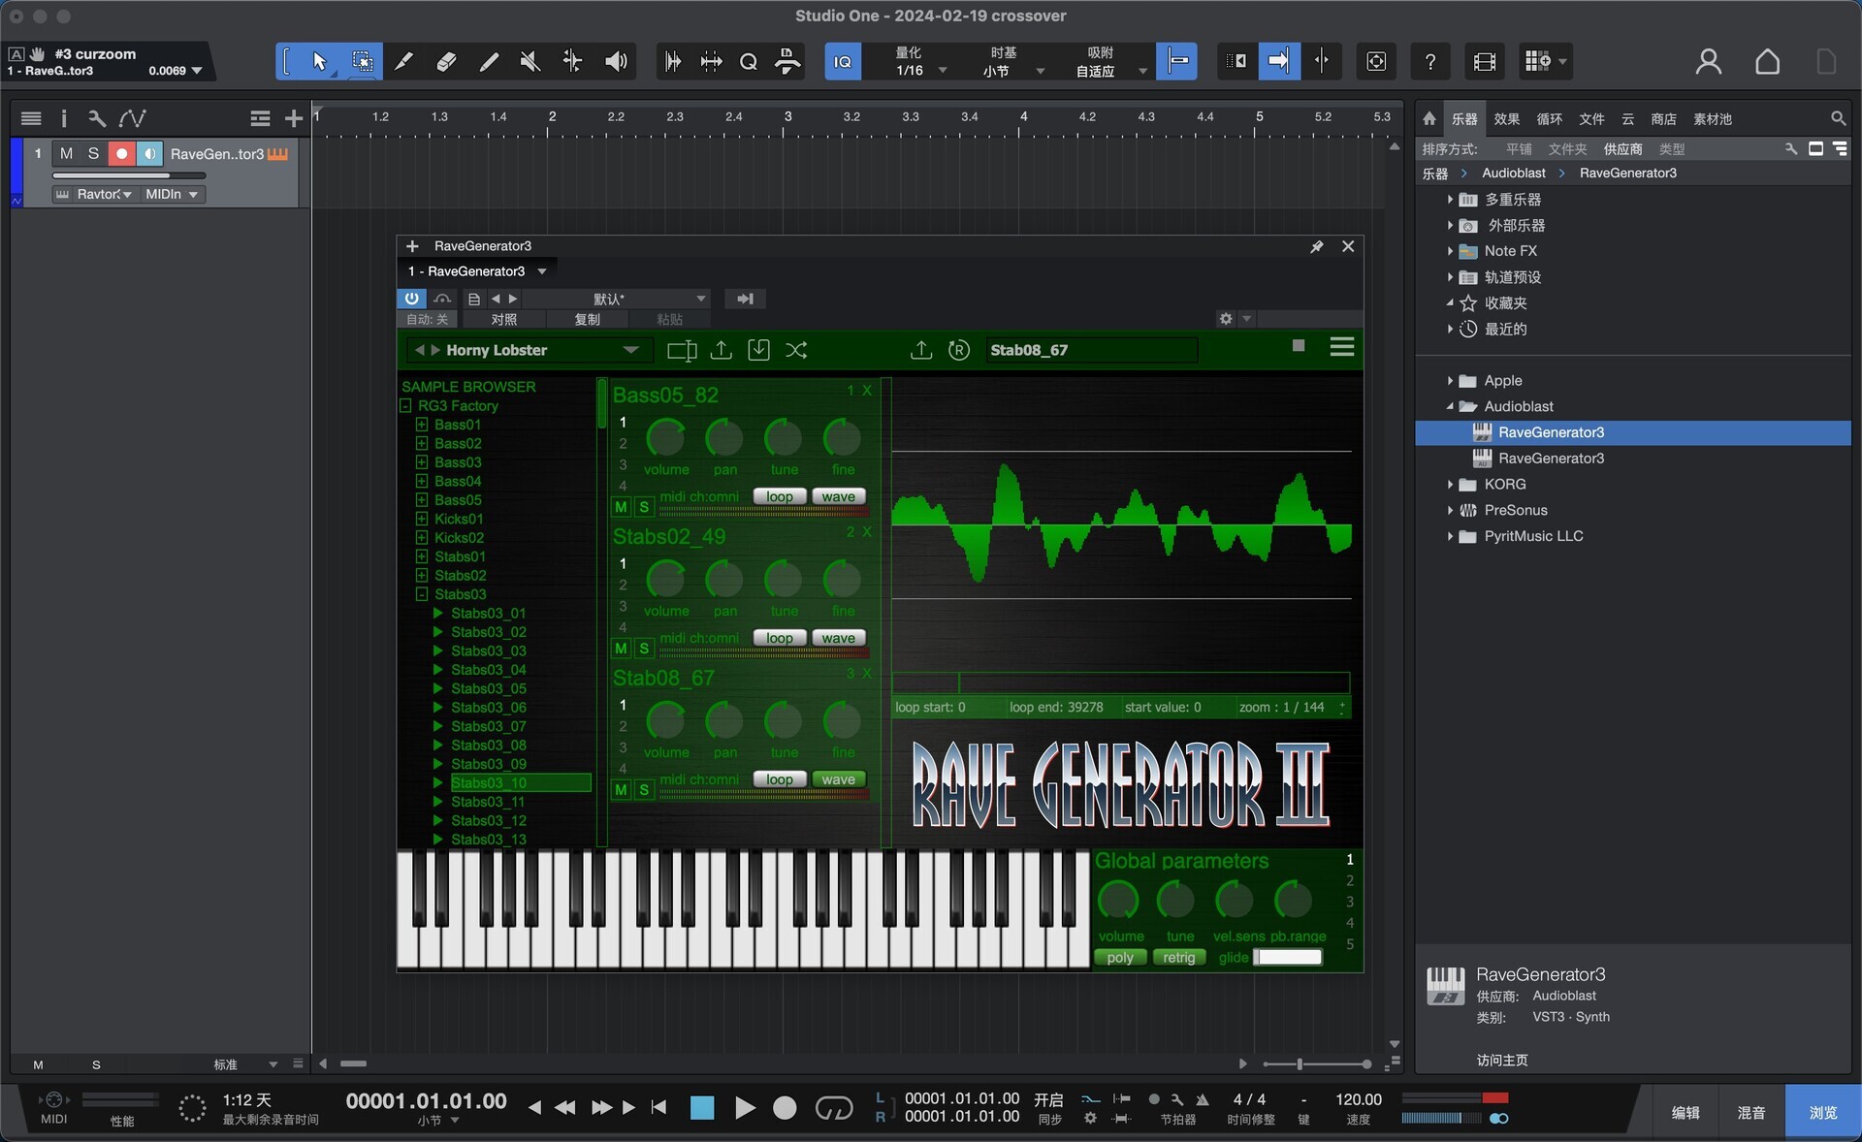Mute the Stab08_67 layer

pos(622,790)
